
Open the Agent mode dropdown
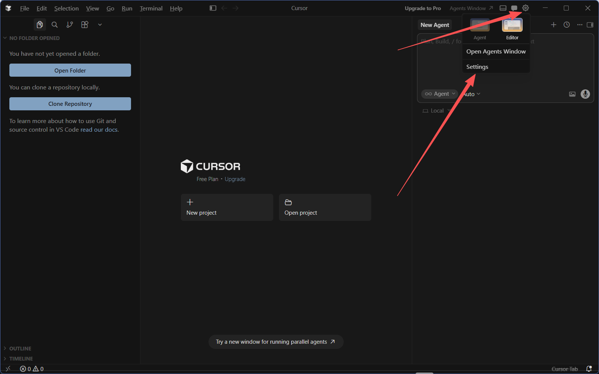pyautogui.click(x=440, y=94)
